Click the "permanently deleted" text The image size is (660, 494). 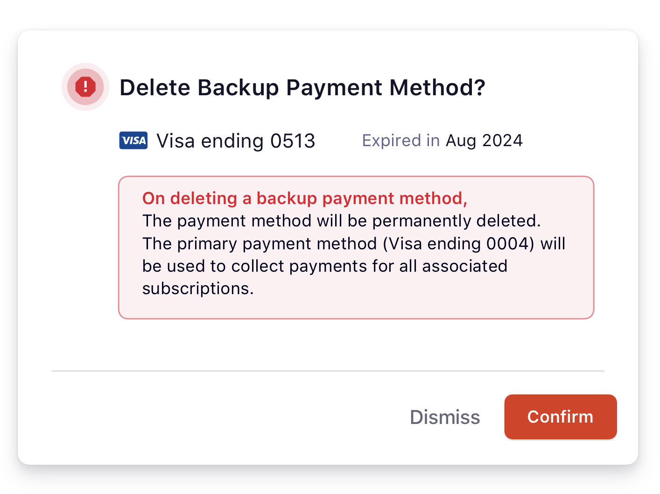[x=456, y=221]
